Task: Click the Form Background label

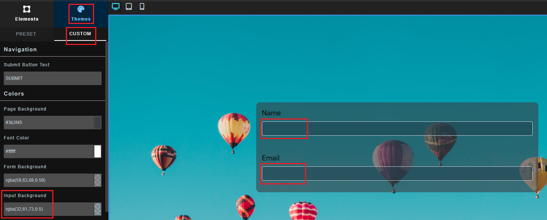Action: (x=25, y=167)
